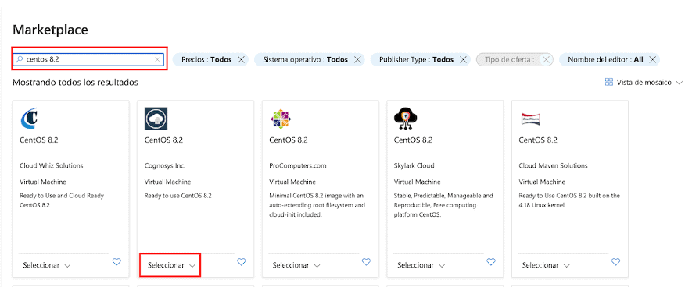Screen dimensions: 692x287
Task: Click the ProComputers CentOS pinwheel logo
Action: tap(281, 119)
